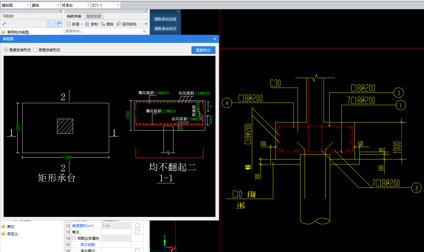Close the 提取承台 tool panel

178,11
